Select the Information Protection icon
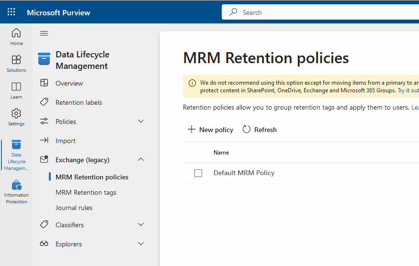Image resolution: width=419 pixels, height=266 pixels. pyautogui.click(x=16, y=191)
